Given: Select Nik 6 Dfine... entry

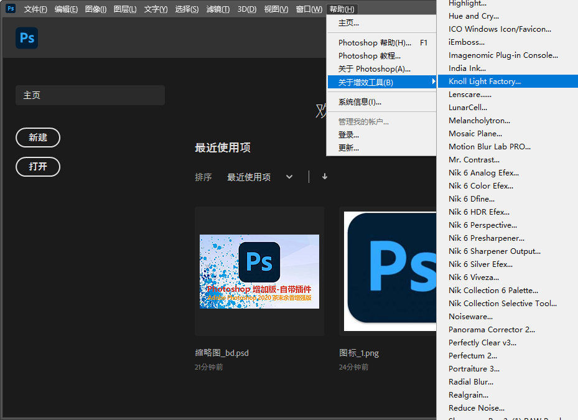Looking at the screenshot, I should tap(507, 199).
